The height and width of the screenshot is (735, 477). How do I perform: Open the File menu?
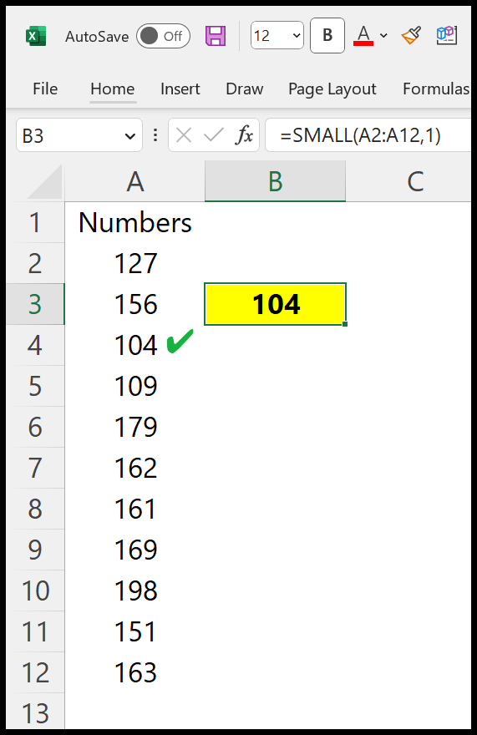(x=45, y=89)
